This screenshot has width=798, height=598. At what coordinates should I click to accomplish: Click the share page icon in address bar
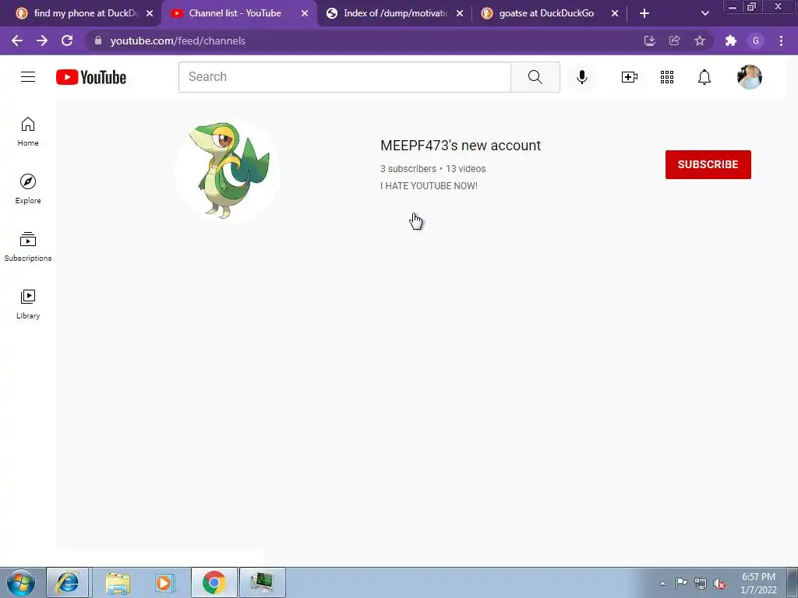674,40
